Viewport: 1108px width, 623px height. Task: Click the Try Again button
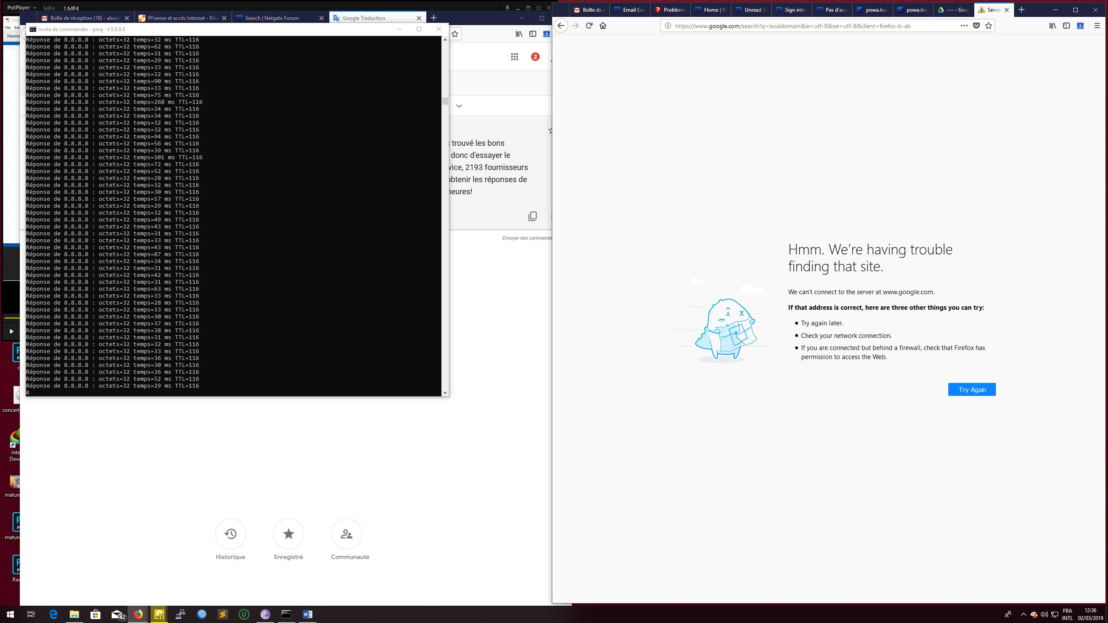tap(972, 389)
